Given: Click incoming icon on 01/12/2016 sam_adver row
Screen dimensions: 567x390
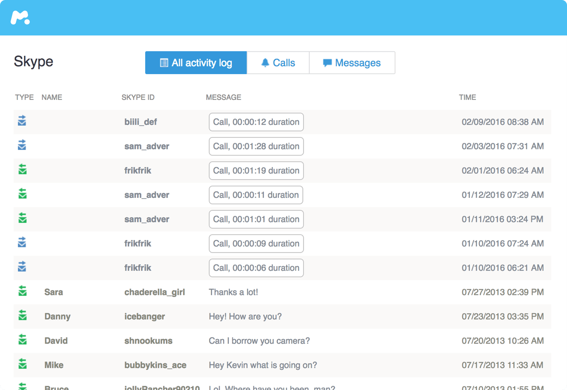Looking at the screenshot, I should (x=22, y=193).
